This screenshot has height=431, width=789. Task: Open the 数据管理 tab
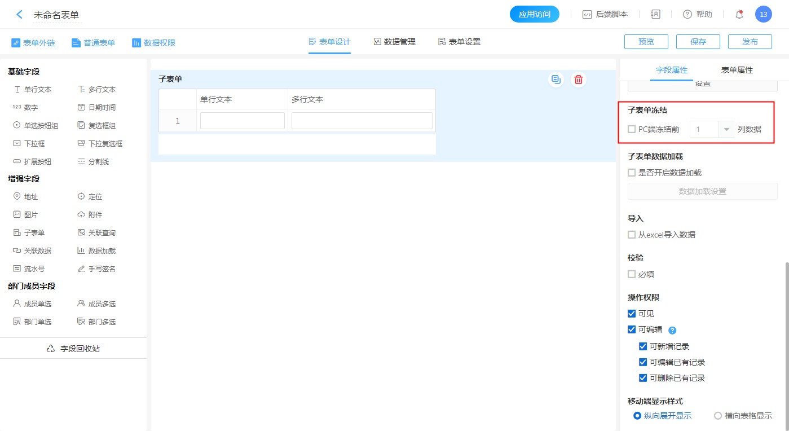[x=394, y=42]
